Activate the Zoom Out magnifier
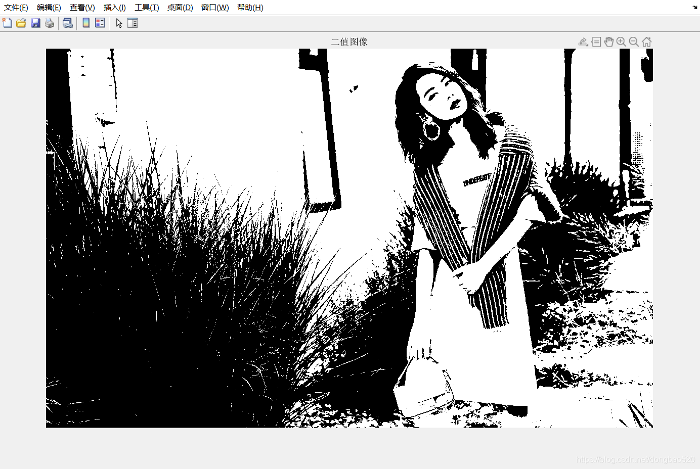Screen dimensions: 700x469 [x=634, y=42]
